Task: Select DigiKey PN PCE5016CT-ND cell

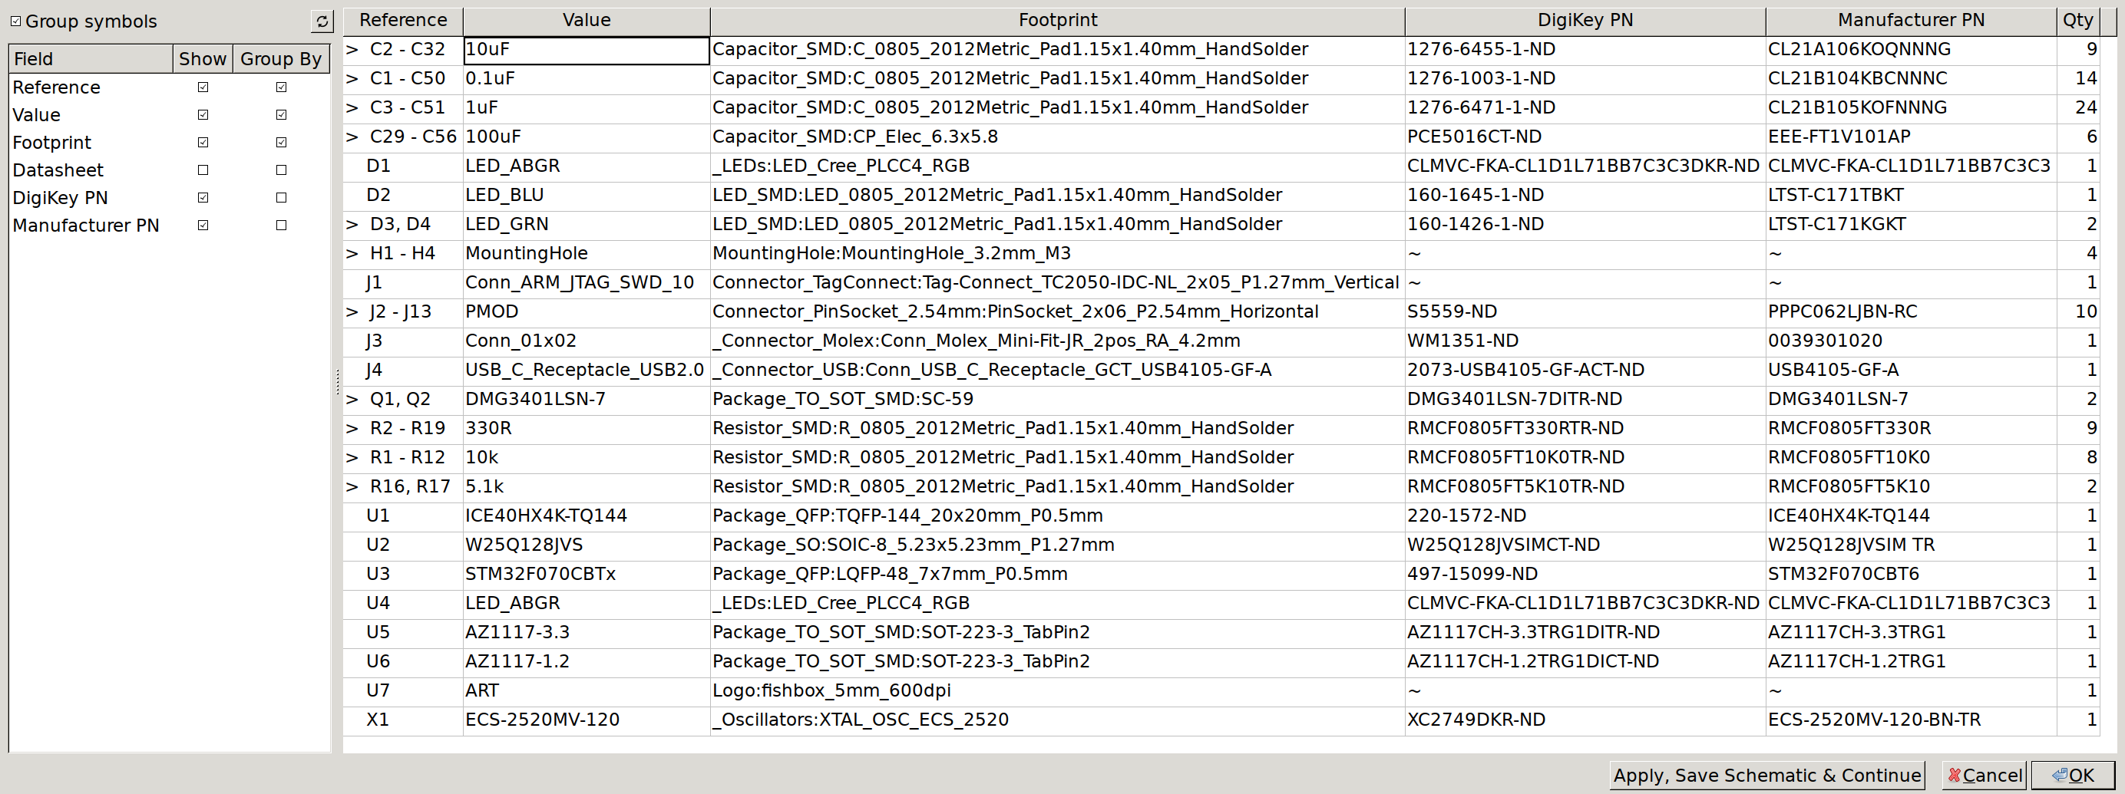Action: (x=1585, y=137)
